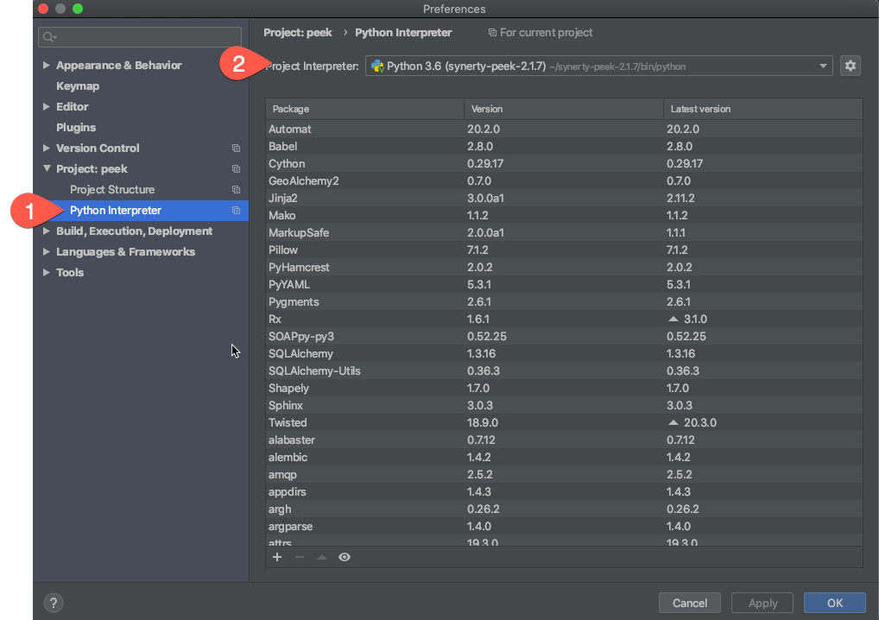Select the alembic package row
The width and height of the screenshot is (879, 620).
click(x=564, y=458)
